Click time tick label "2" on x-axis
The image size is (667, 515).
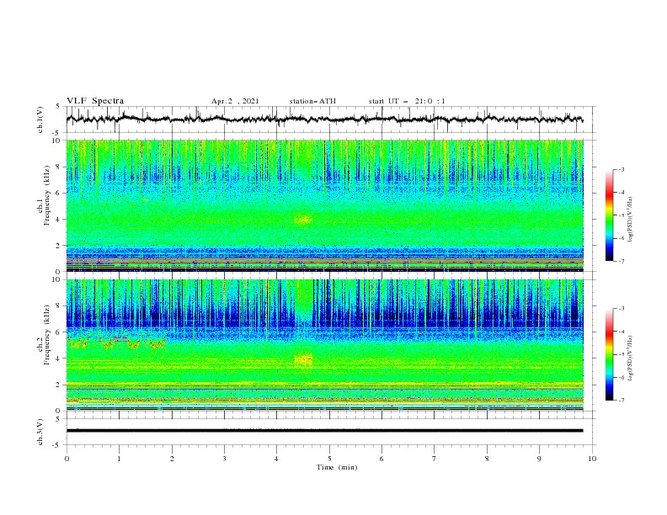click(172, 459)
